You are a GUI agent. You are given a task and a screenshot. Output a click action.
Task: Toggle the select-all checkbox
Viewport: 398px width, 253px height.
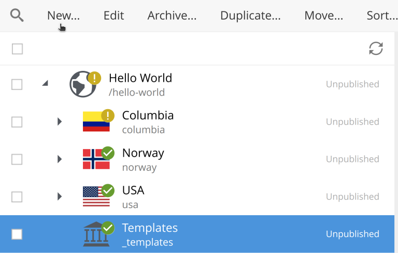point(17,49)
